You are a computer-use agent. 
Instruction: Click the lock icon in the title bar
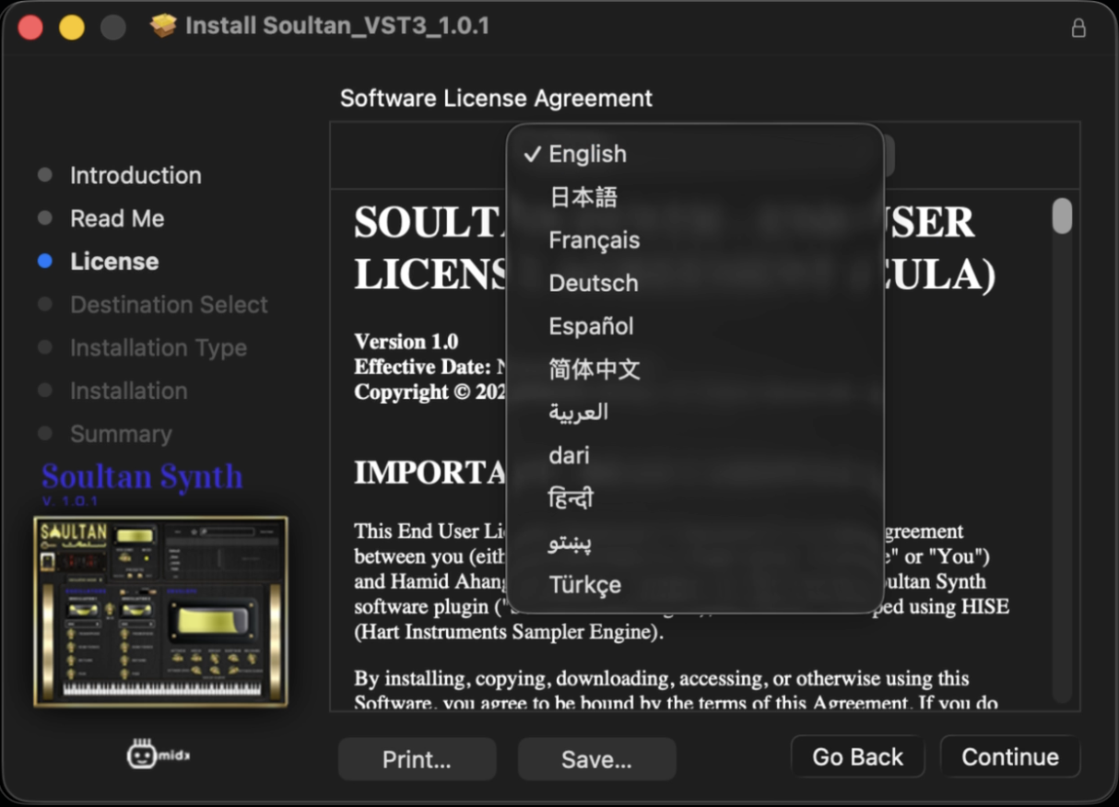(1078, 28)
